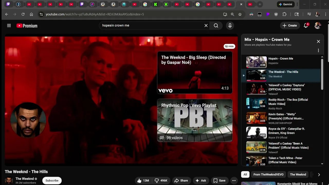Subscribe to The Weeknd channel
329x185 pixels.
[52, 180]
